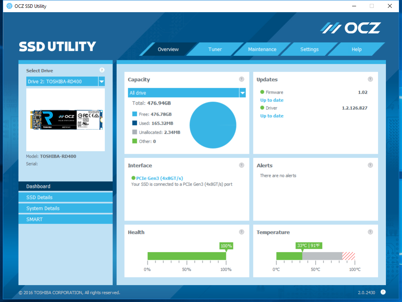Viewport: 402px width, 302px height.
Task: Click the Firmware Up to date link
Action: (272, 100)
